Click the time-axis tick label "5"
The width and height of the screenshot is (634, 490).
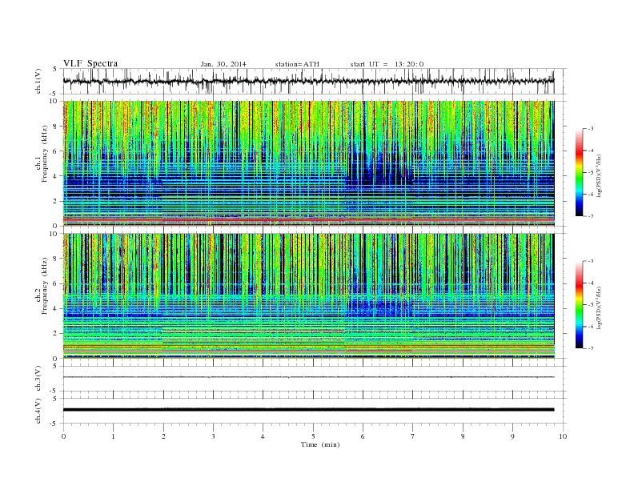[x=313, y=436]
